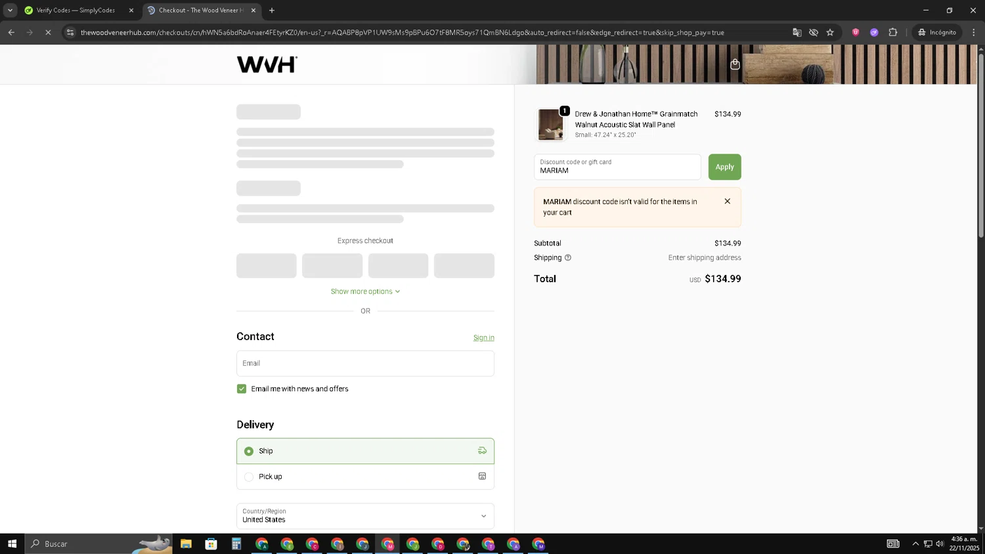Open the tab search dropdown arrow
This screenshot has width=985, height=554.
pos(10,11)
